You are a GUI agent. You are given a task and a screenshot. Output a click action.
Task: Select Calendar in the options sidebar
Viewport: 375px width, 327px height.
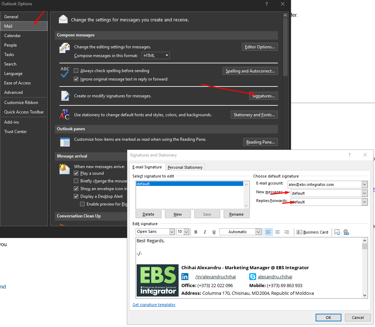click(13, 36)
